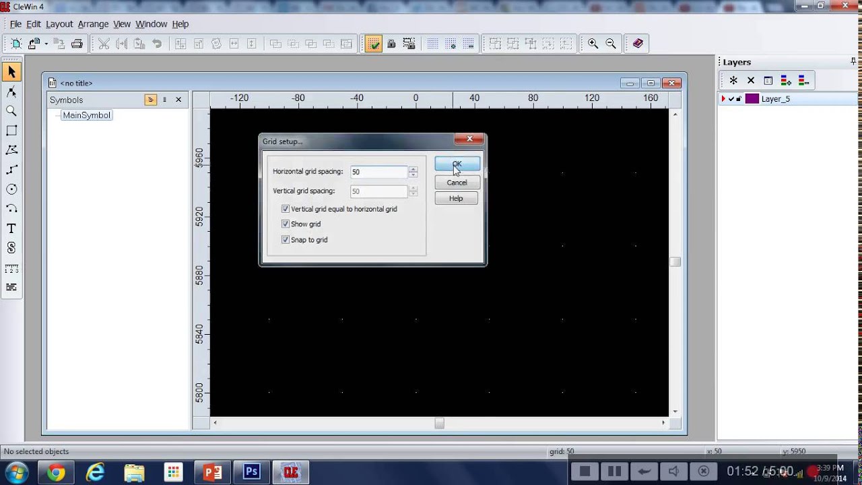Click the scissors cut icon
This screenshot has height=485, width=862.
[104, 44]
